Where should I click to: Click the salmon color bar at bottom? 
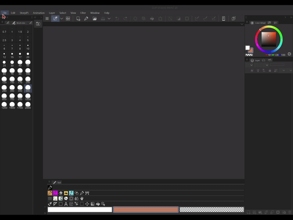[146, 210]
